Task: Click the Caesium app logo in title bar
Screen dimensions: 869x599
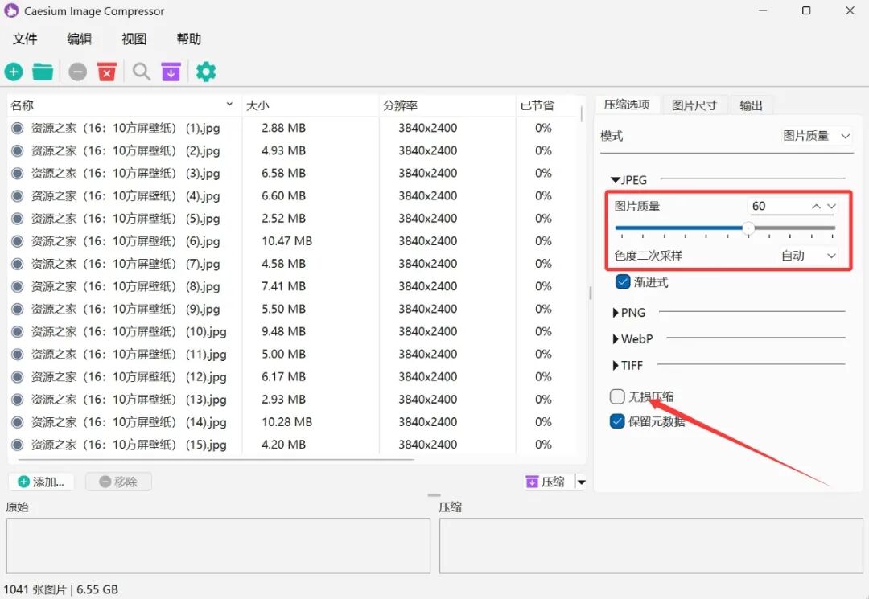Action: 12,11
